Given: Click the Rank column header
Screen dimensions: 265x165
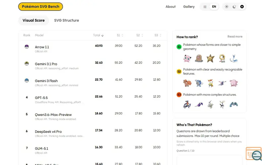Looking at the screenshot, I should [x=27, y=35].
